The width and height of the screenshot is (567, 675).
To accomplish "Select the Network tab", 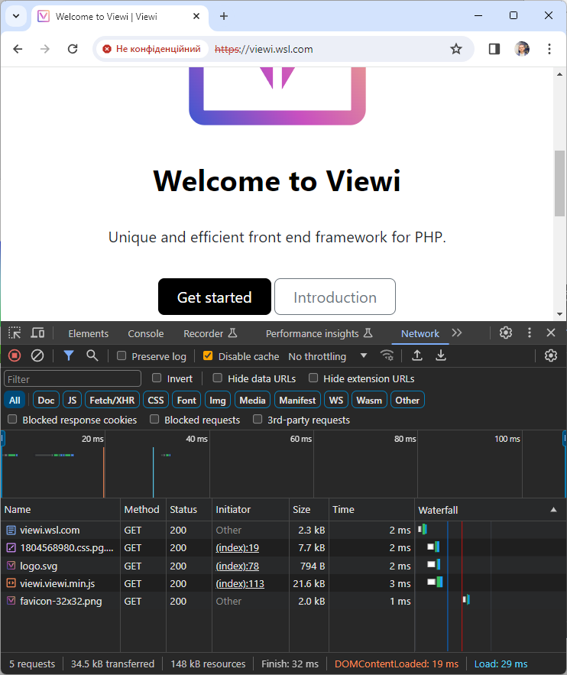I will click(x=420, y=333).
